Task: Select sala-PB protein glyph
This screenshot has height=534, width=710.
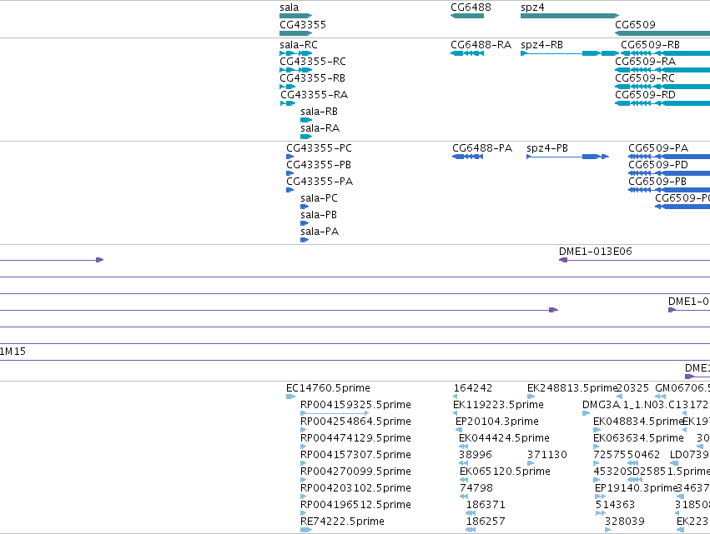Action: coord(305,223)
